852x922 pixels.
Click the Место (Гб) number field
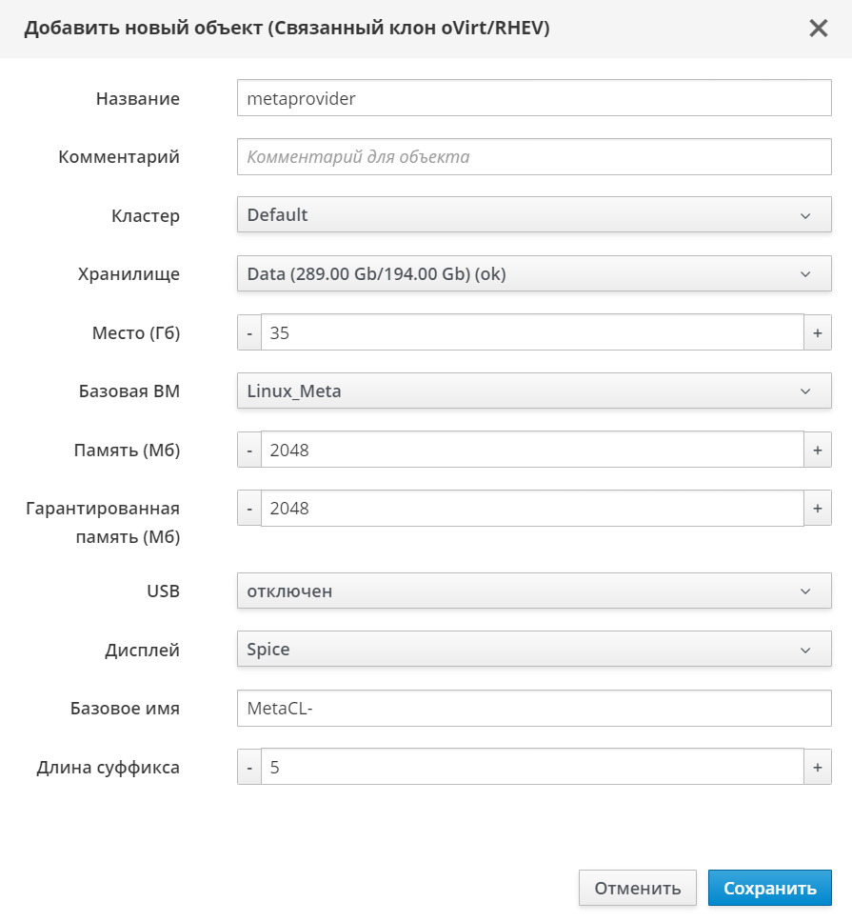tap(533, 333)
